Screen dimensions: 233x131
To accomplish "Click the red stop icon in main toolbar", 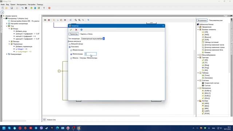I will [50, 8].
